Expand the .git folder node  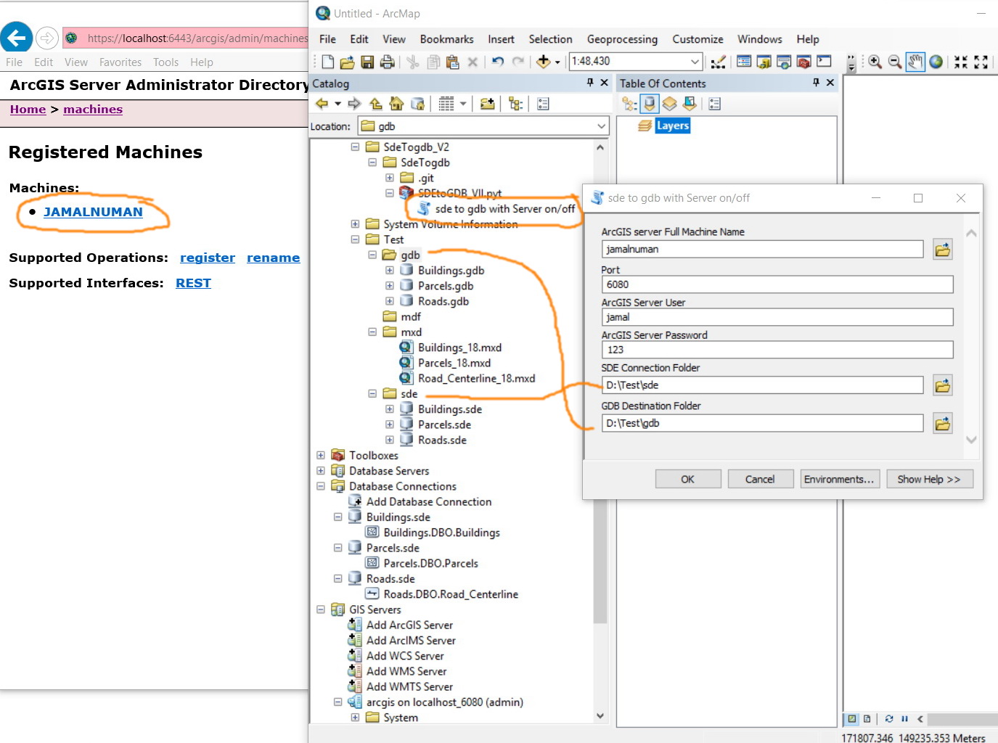[x=390, y=178]
